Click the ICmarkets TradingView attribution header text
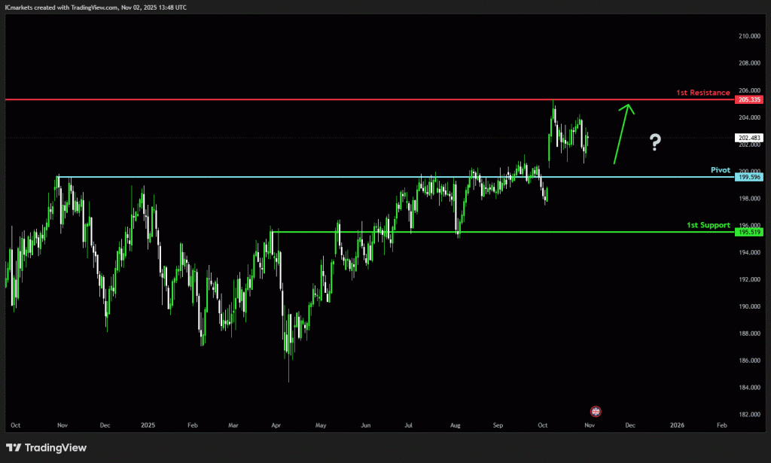The width and height of the screenshot is (771, 463). [x=95, y=7]
